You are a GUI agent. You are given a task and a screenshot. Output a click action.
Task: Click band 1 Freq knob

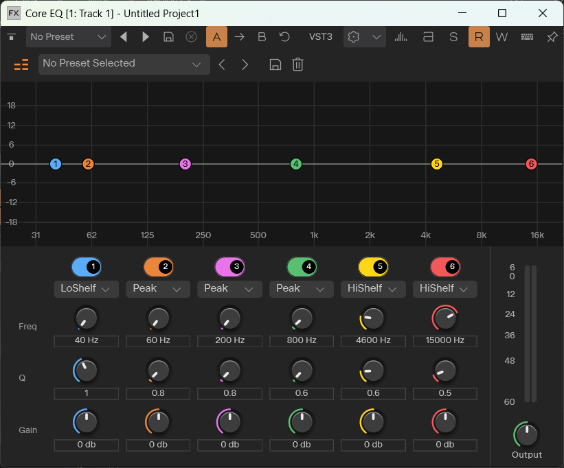pos(87,318)
